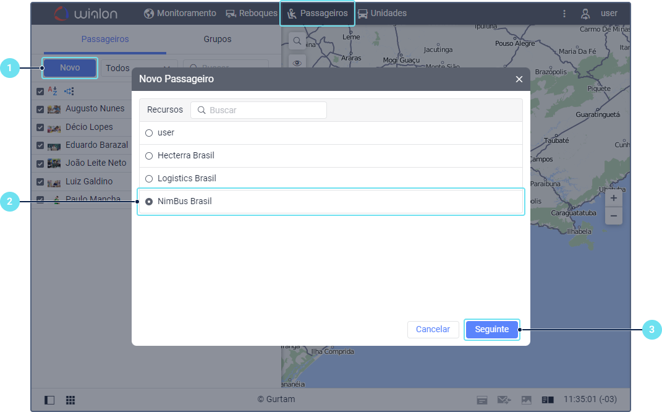Select Luiz Galdino in passenger list

89,181
